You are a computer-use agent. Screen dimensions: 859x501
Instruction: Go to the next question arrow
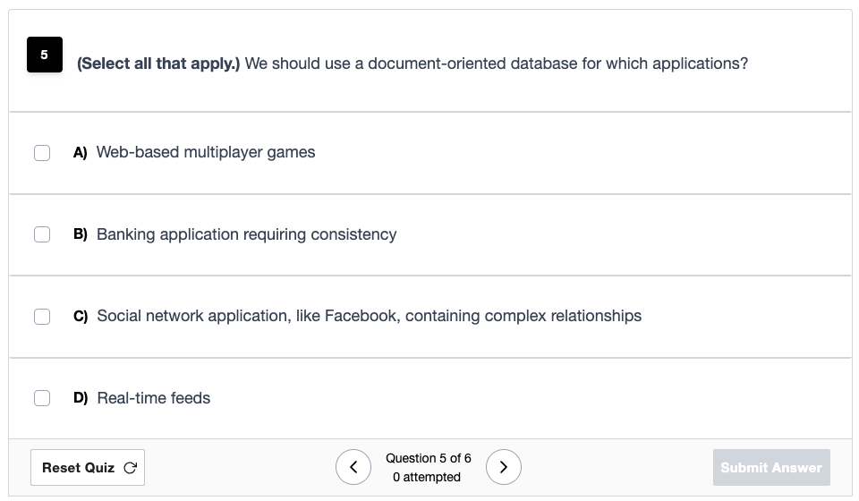(504, 467)
